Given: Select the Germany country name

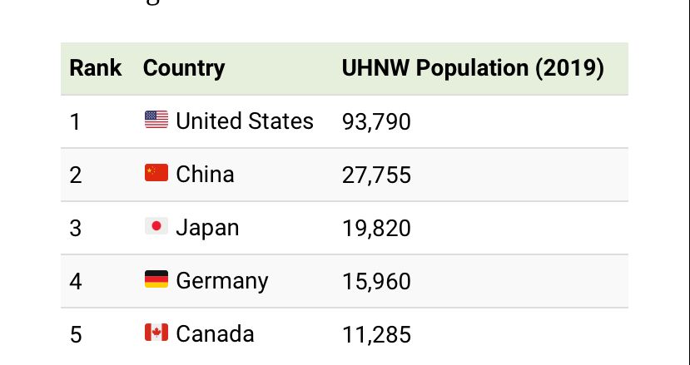Looking at the screenshot, I should (x=222, y=281).
